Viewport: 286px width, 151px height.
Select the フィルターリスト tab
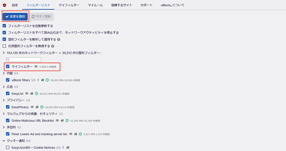pos(38,5)
